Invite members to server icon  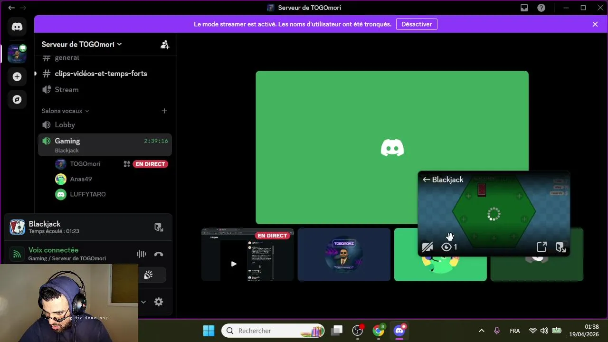(x=165, y=44)
